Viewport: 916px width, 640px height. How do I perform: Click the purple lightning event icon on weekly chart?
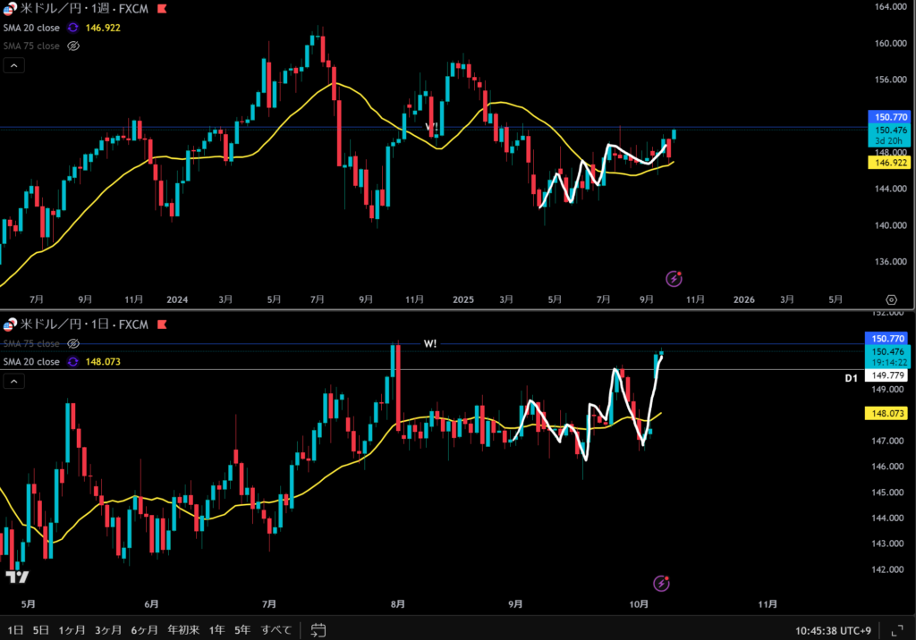click(674, 280)
